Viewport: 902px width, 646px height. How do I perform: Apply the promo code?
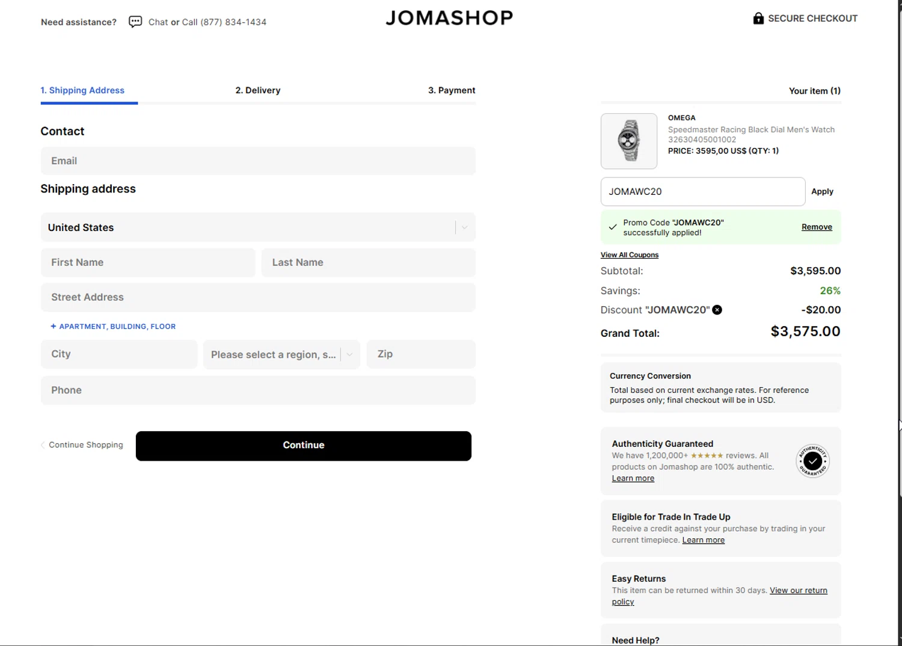click(x=822, y=191)
